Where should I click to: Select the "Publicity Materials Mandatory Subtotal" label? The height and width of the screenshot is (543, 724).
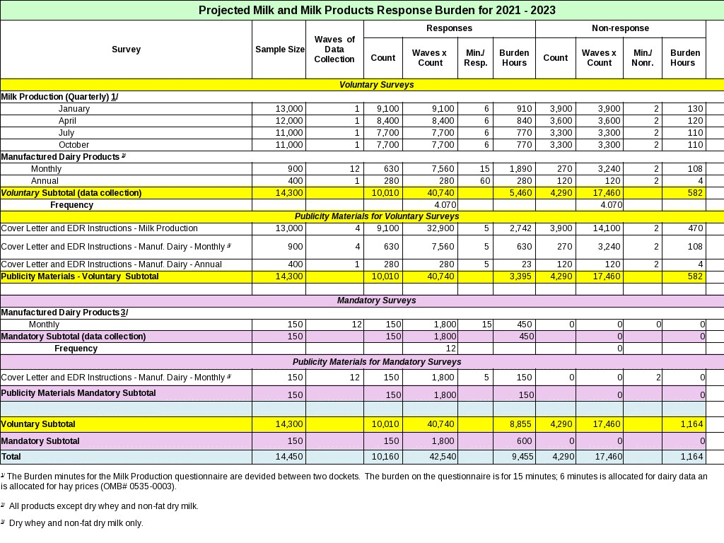78,393
